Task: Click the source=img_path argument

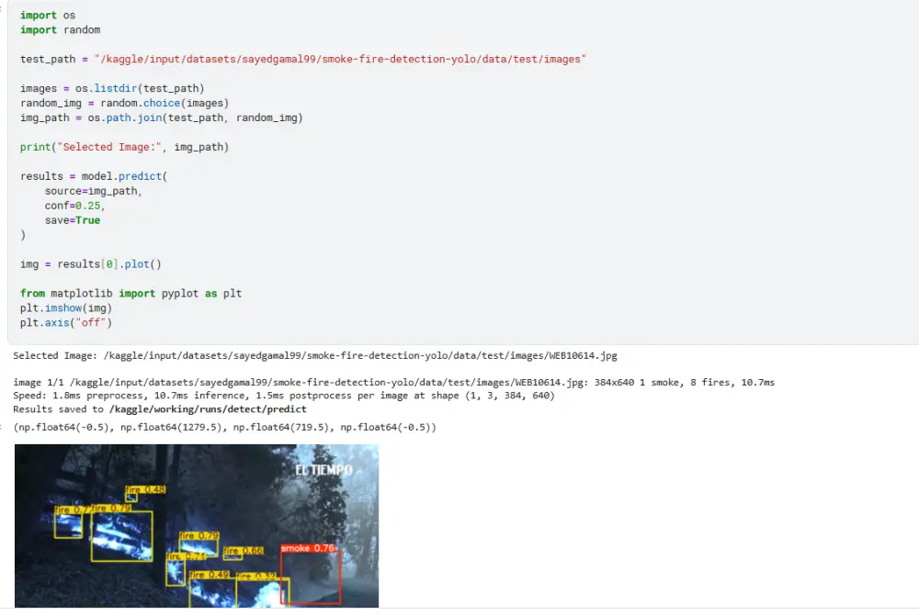Action: [93, 191]
